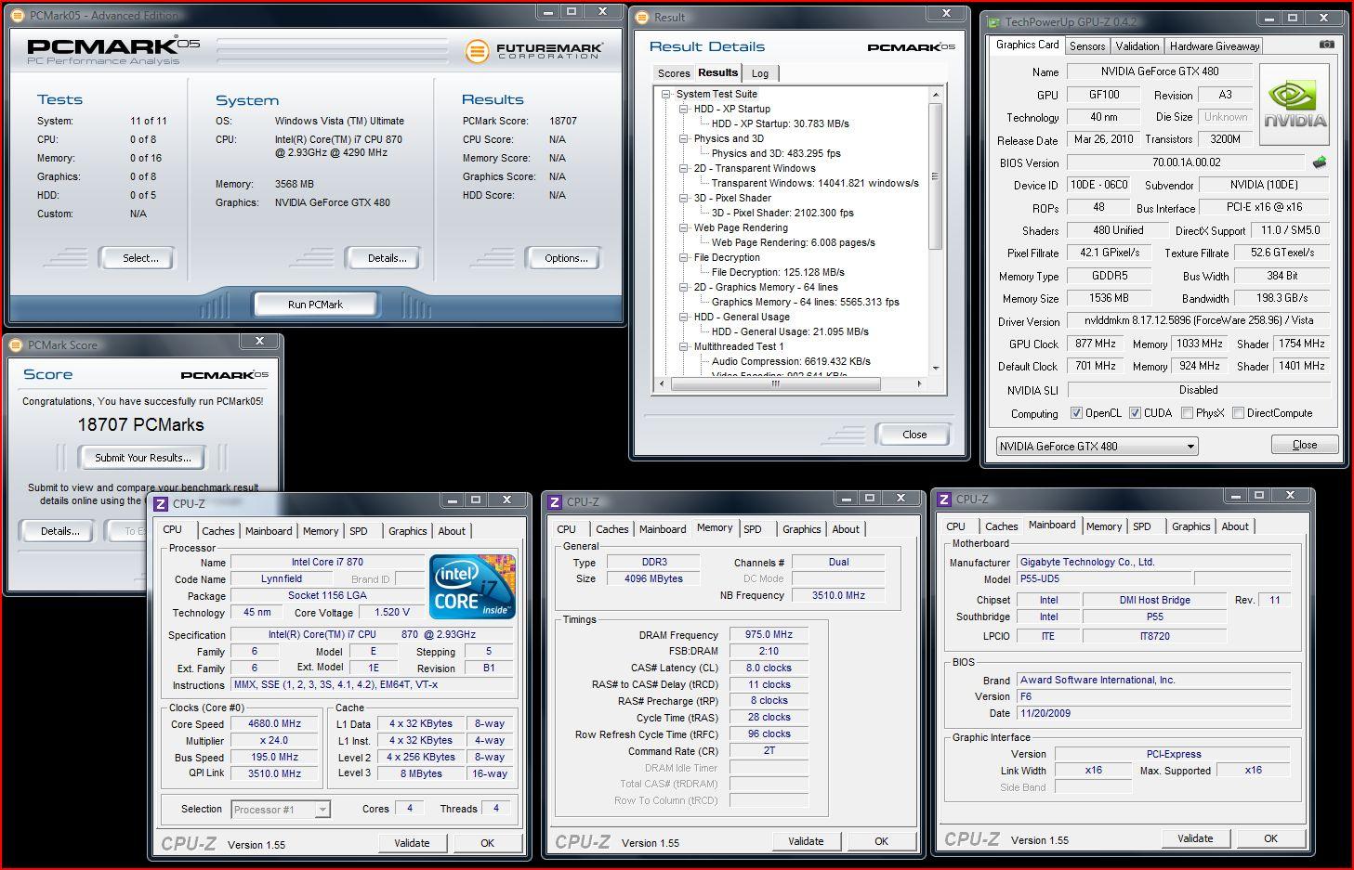The height and width of the screenshot is (870, 1354).
Task: Click the Details... button in PCMark Score window
Action: 59,531
